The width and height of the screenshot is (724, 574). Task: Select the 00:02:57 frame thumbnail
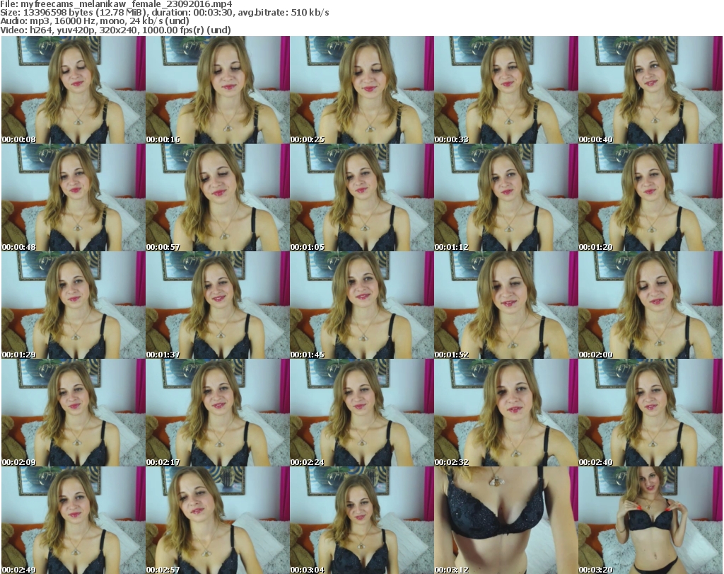[x=218, y=520]
